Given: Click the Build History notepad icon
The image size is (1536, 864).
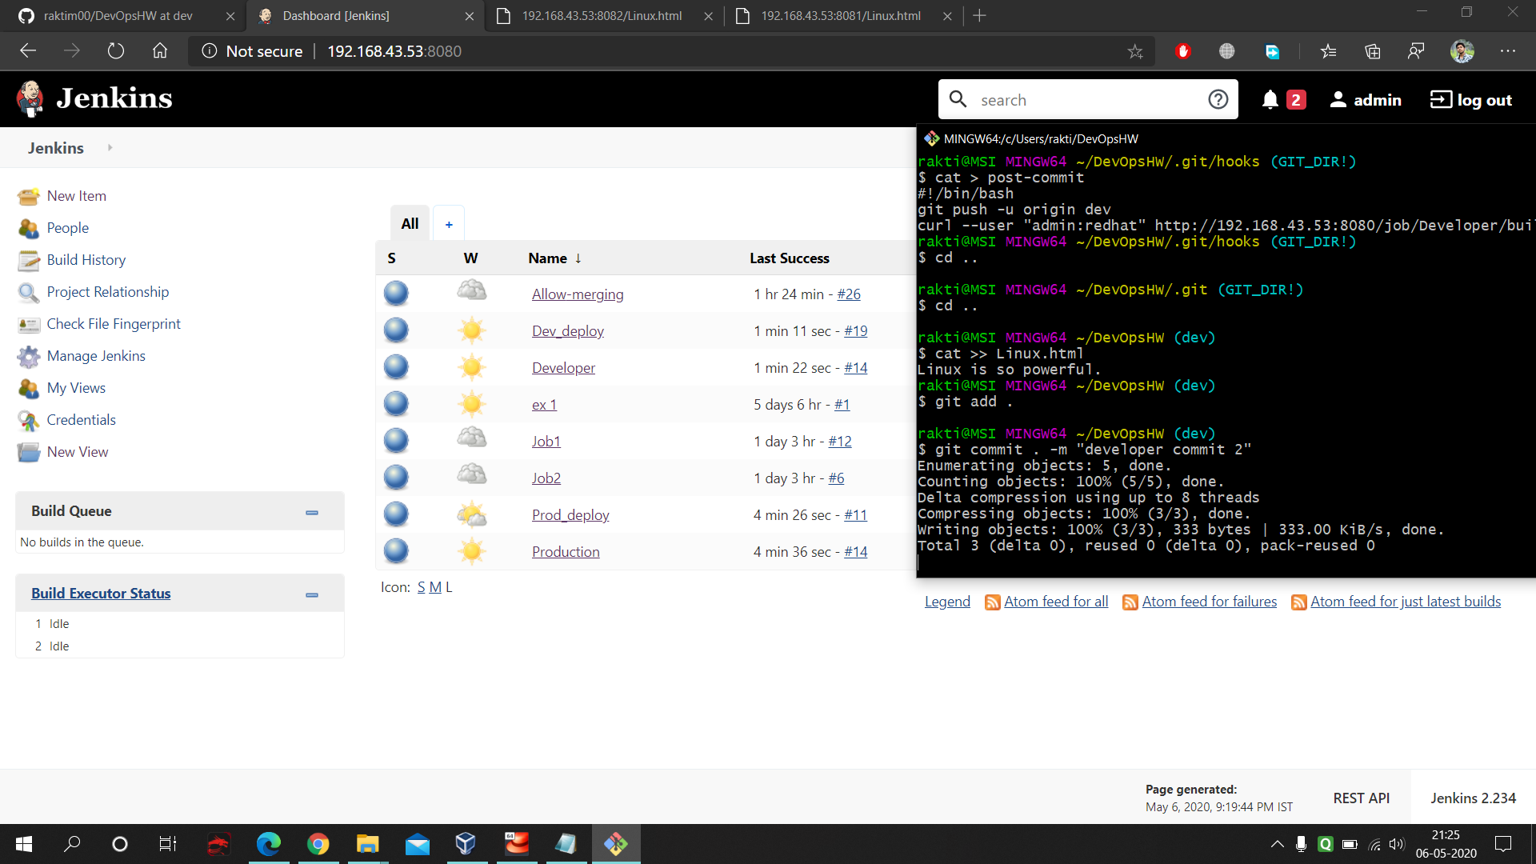Looking at the screenshot, I should point(29,260).
